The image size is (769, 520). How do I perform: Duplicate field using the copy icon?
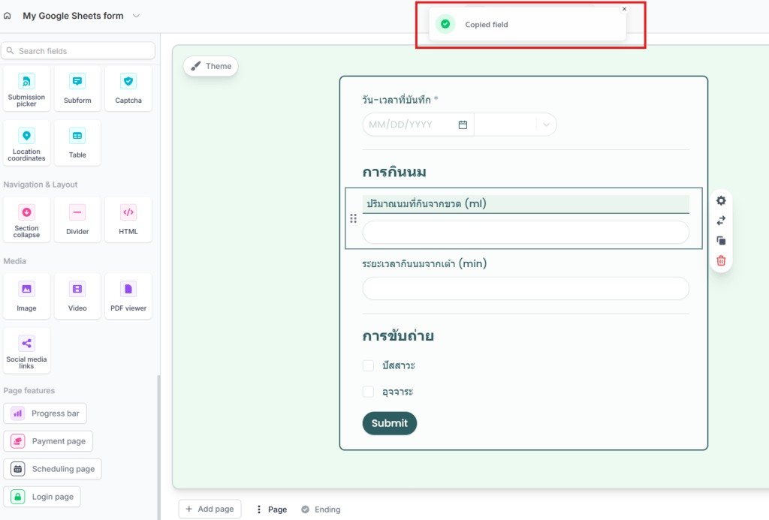pyautogui.click(x=721, y=241)
